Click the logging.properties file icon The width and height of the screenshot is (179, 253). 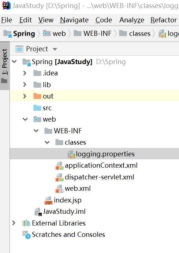coord(71,154)
